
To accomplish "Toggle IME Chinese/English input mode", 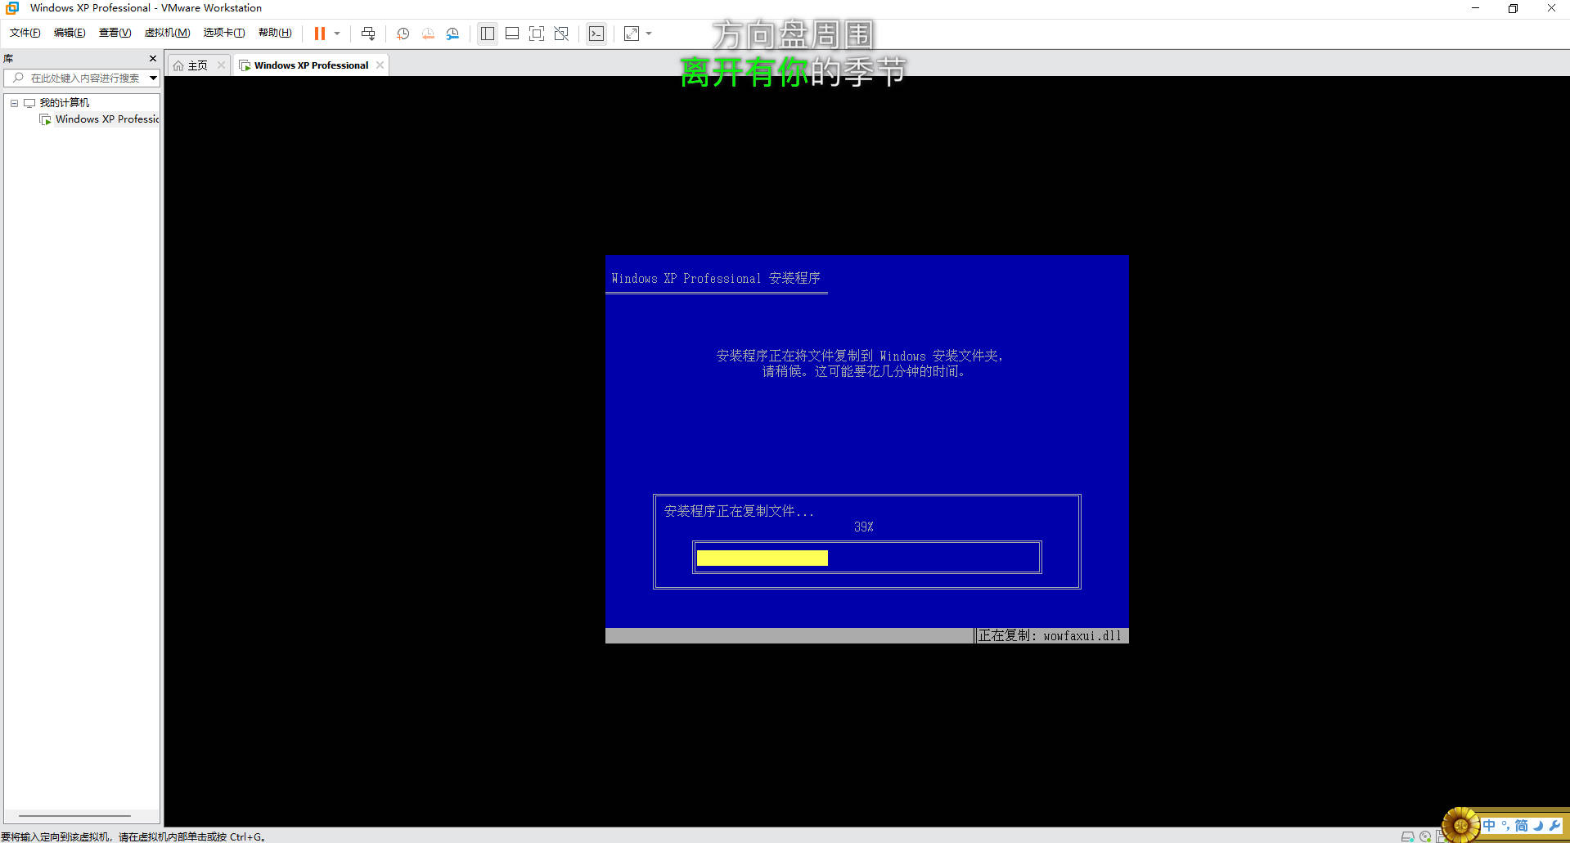I will pyautogui.click(x=1489, y=826).
